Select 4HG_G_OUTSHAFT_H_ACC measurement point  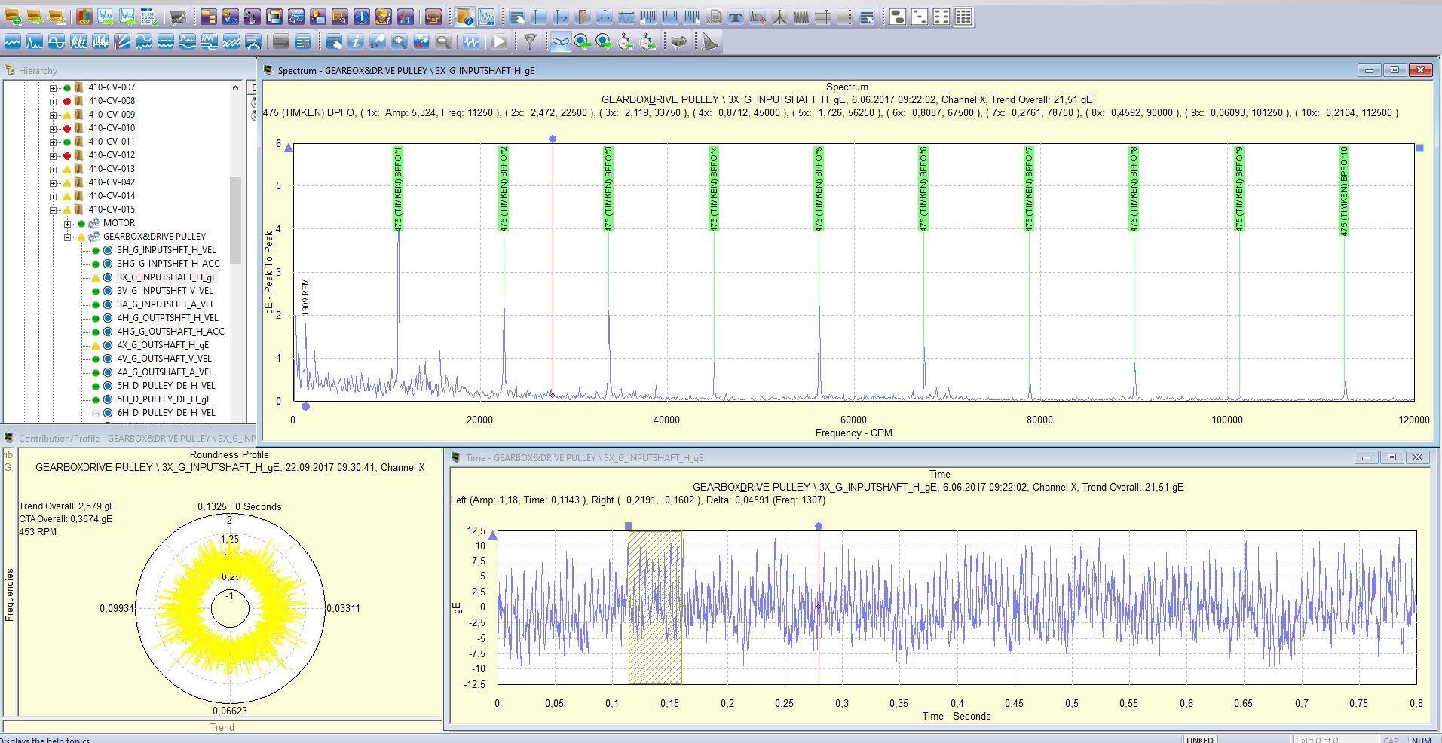pos(171,332)
